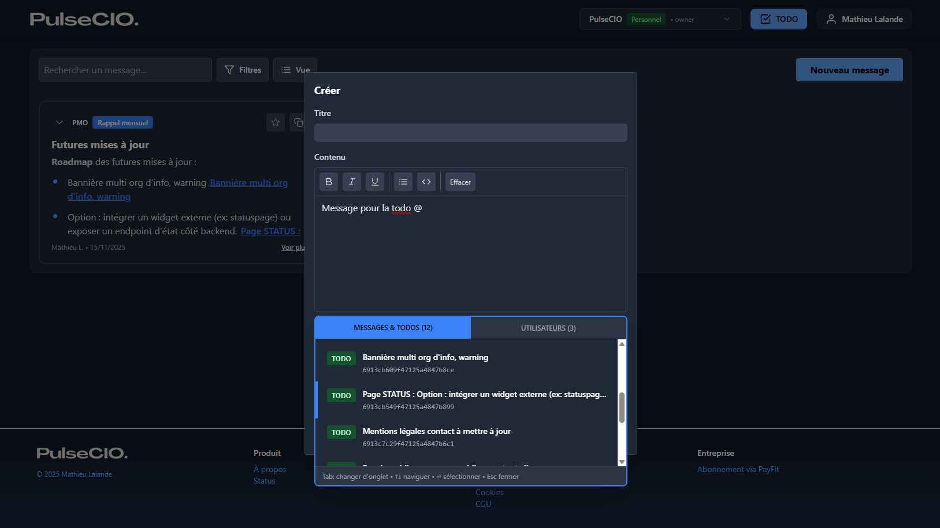This screenshot has height=528, width=940.
Task: Click into the Titre input field
Action: (x=470, y=133)
